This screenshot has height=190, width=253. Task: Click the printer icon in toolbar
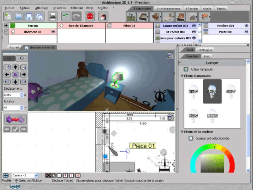click(53, 16)
